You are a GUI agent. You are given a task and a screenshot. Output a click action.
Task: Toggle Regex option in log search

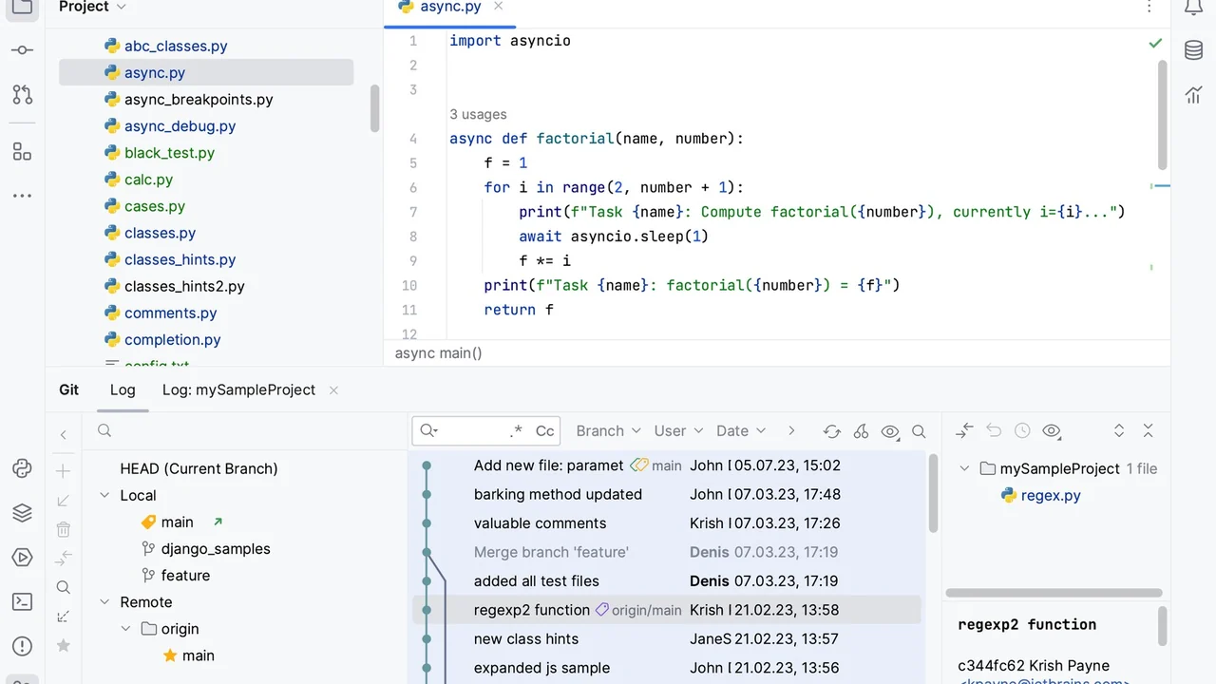tap(516, 431)
